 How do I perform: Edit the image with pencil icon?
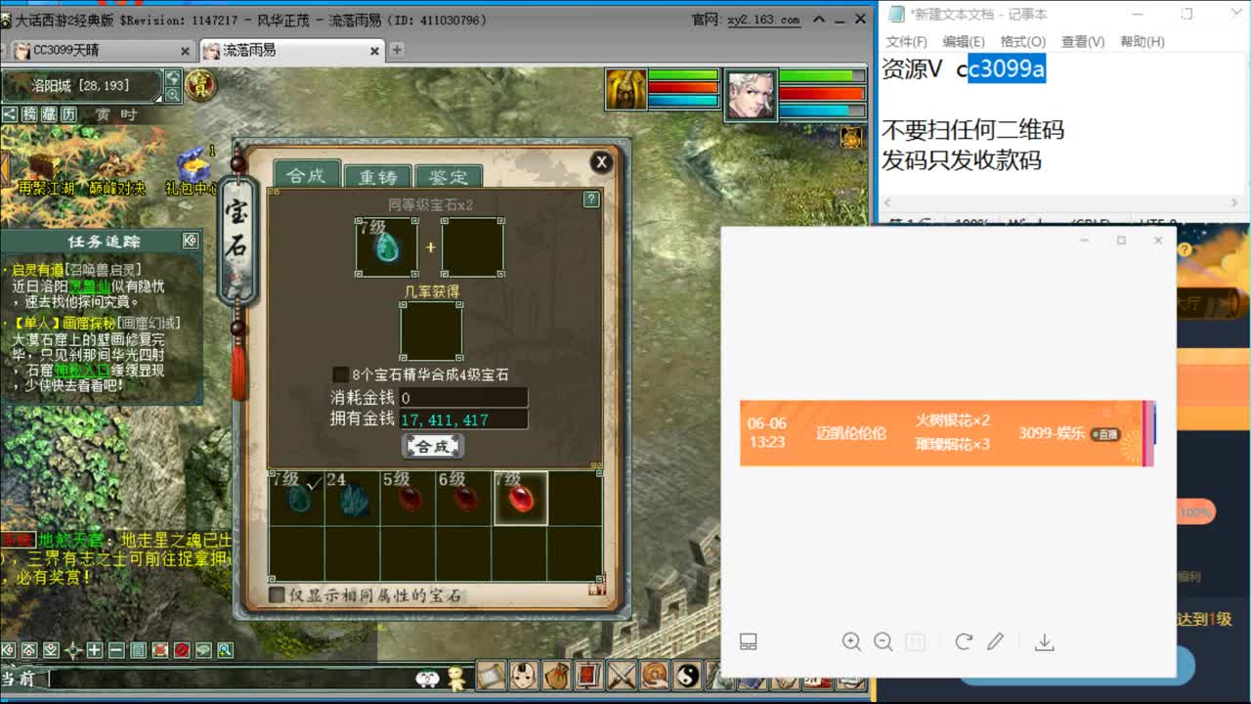[x=995, y=641]
